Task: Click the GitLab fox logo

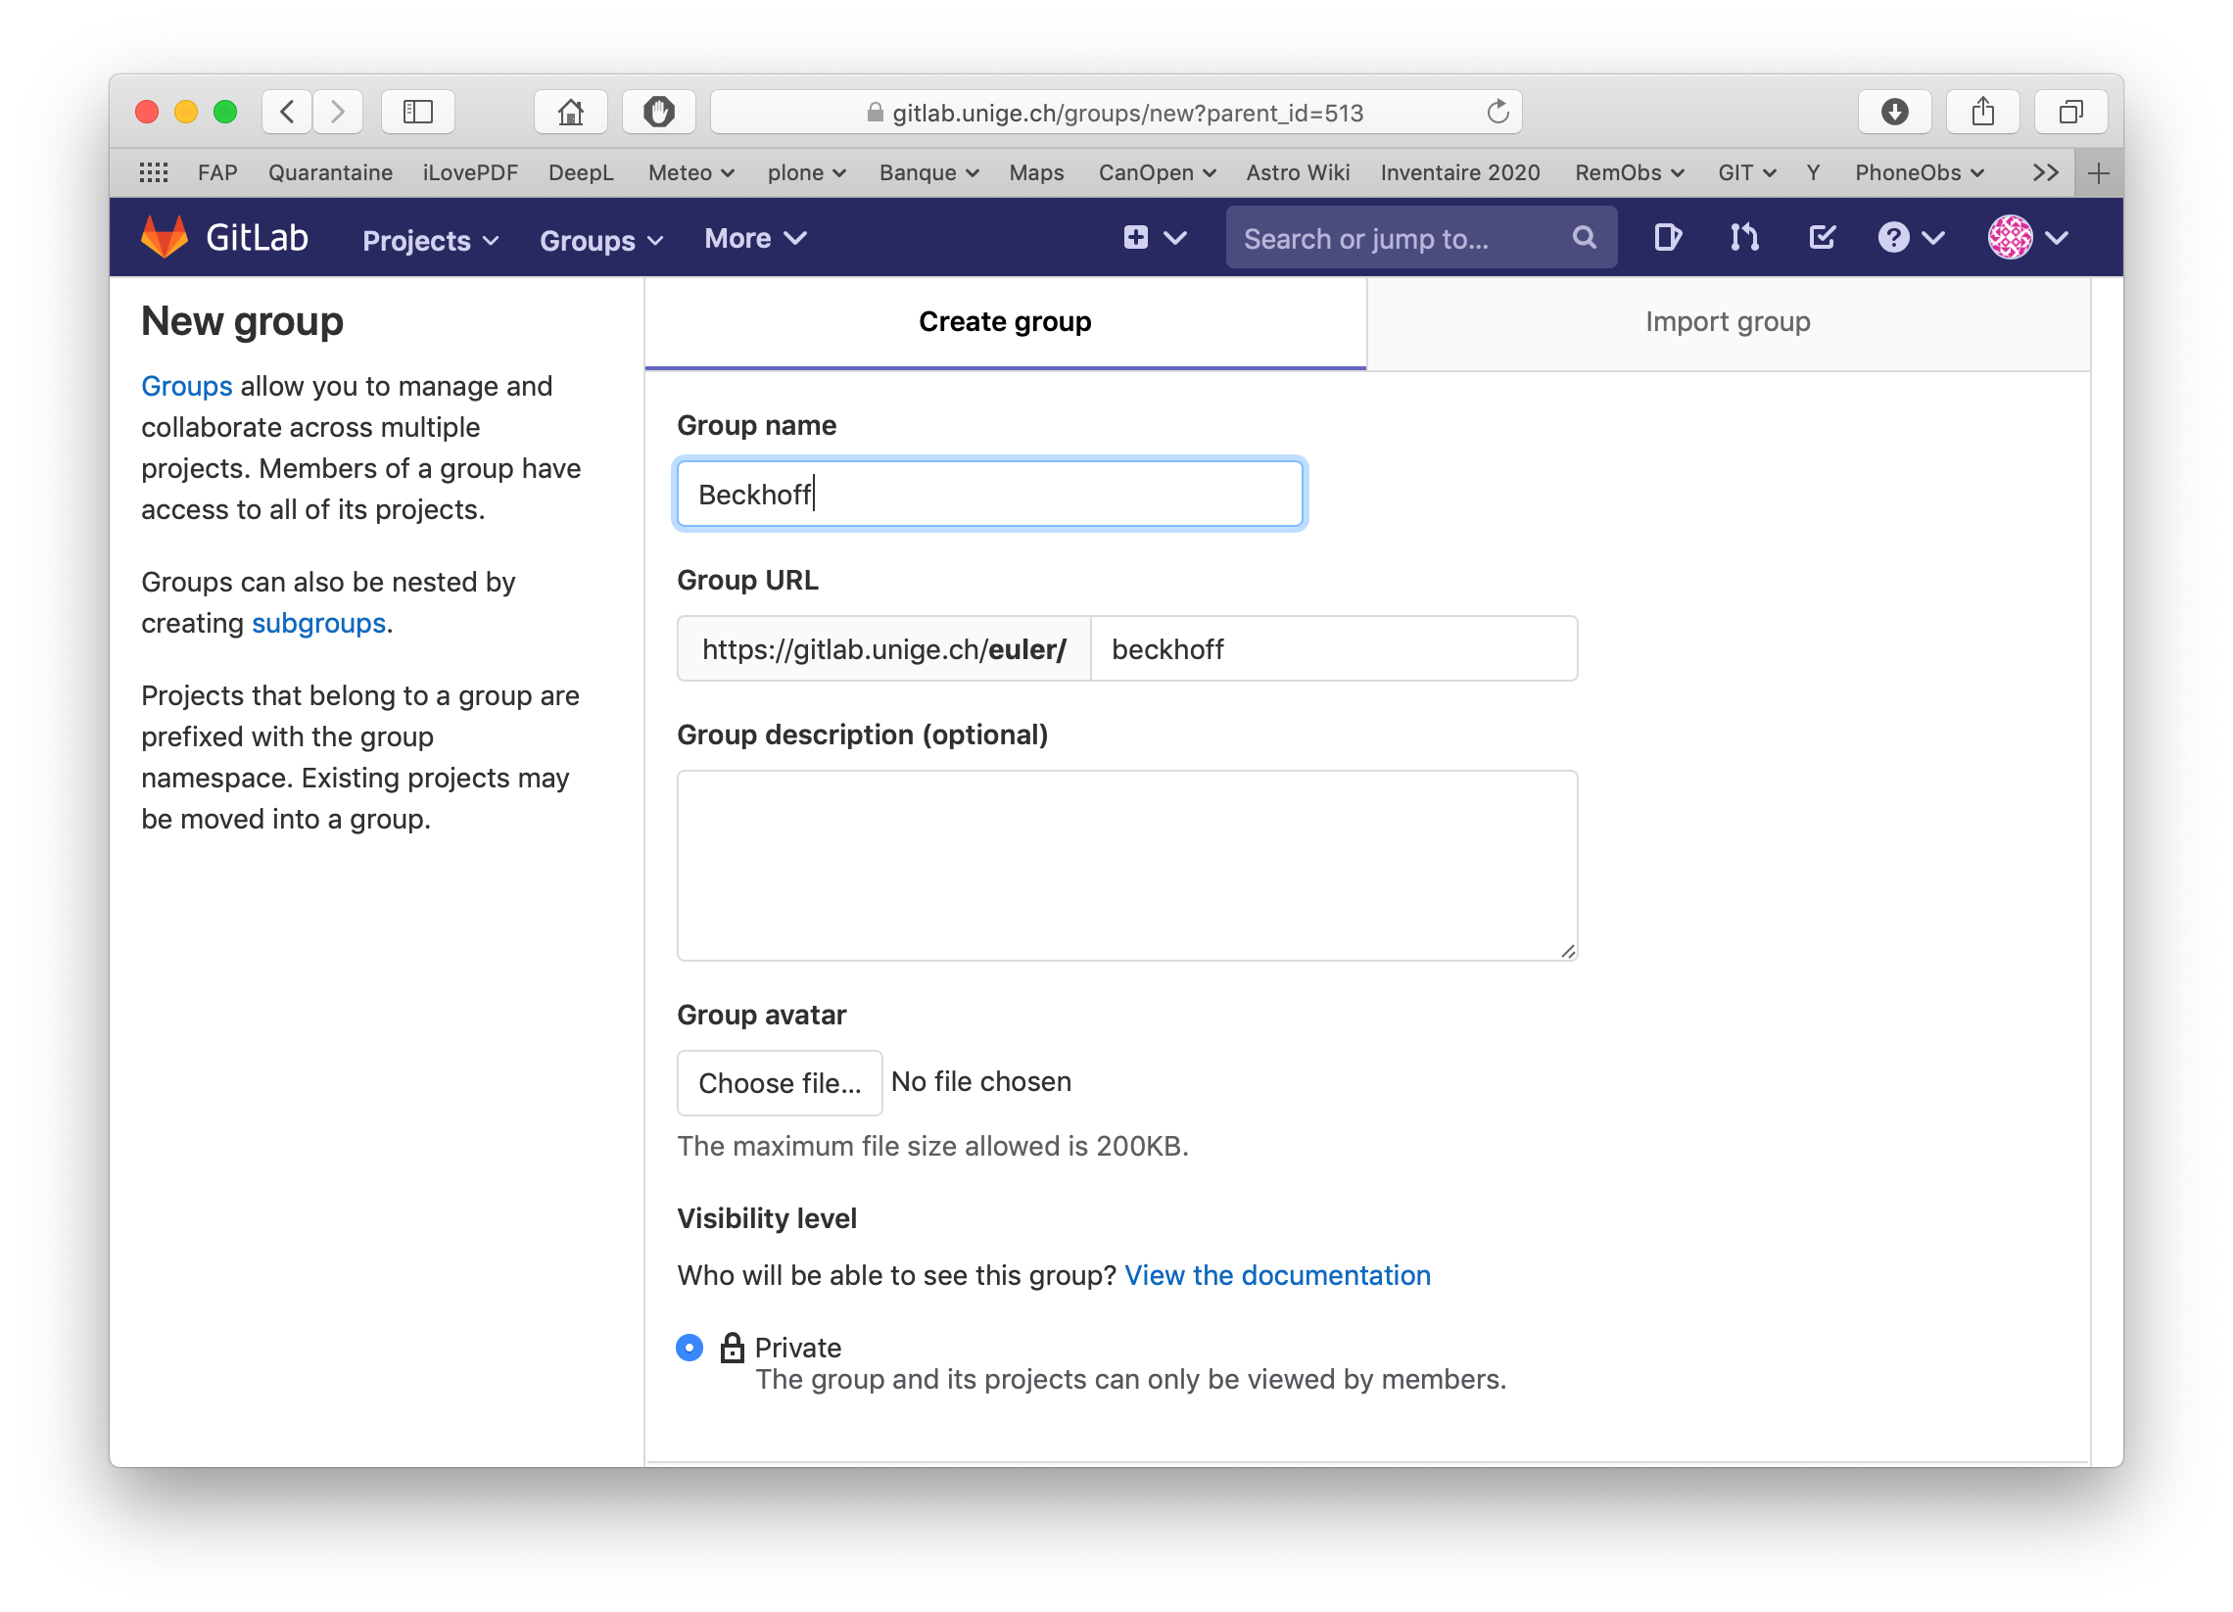Action: pyautogui.click(x=165, y=237)
